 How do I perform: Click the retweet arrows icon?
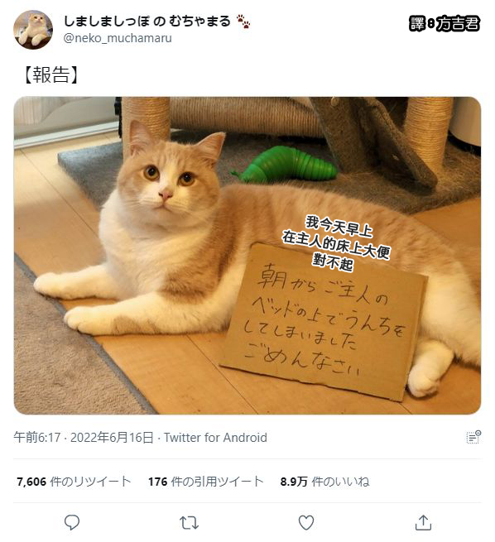coord(189,523)
